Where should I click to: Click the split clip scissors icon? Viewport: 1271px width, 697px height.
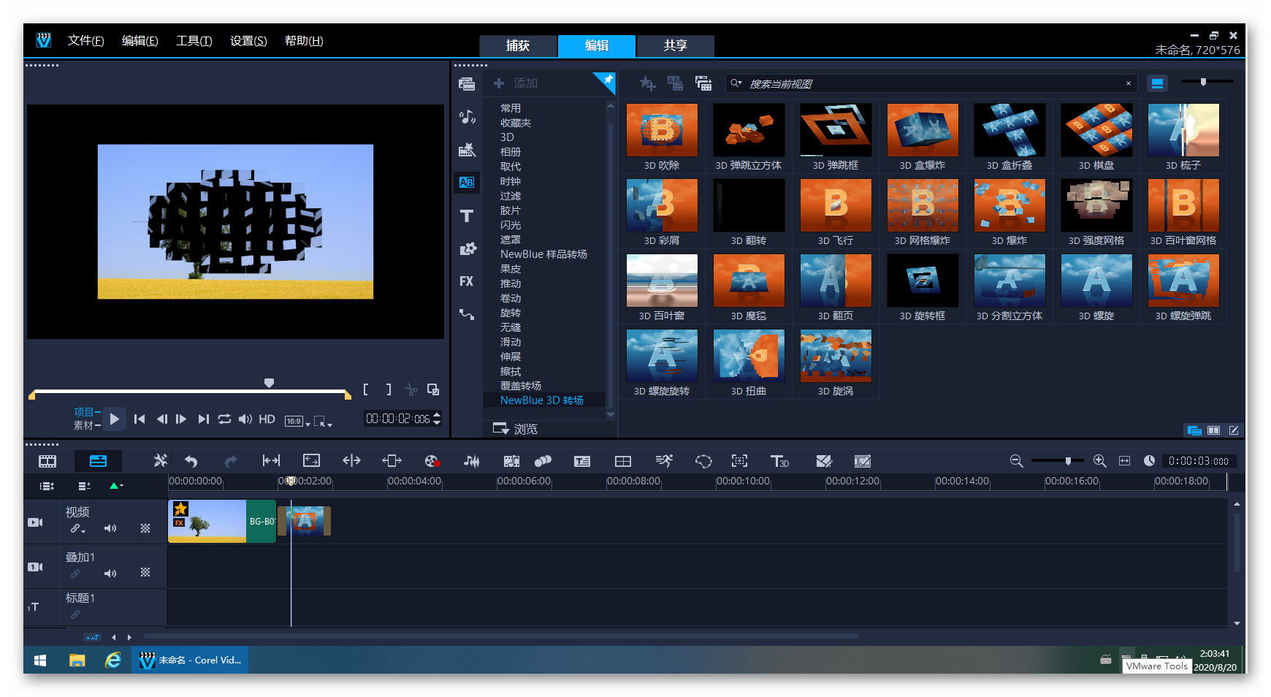tap(411, 390)
